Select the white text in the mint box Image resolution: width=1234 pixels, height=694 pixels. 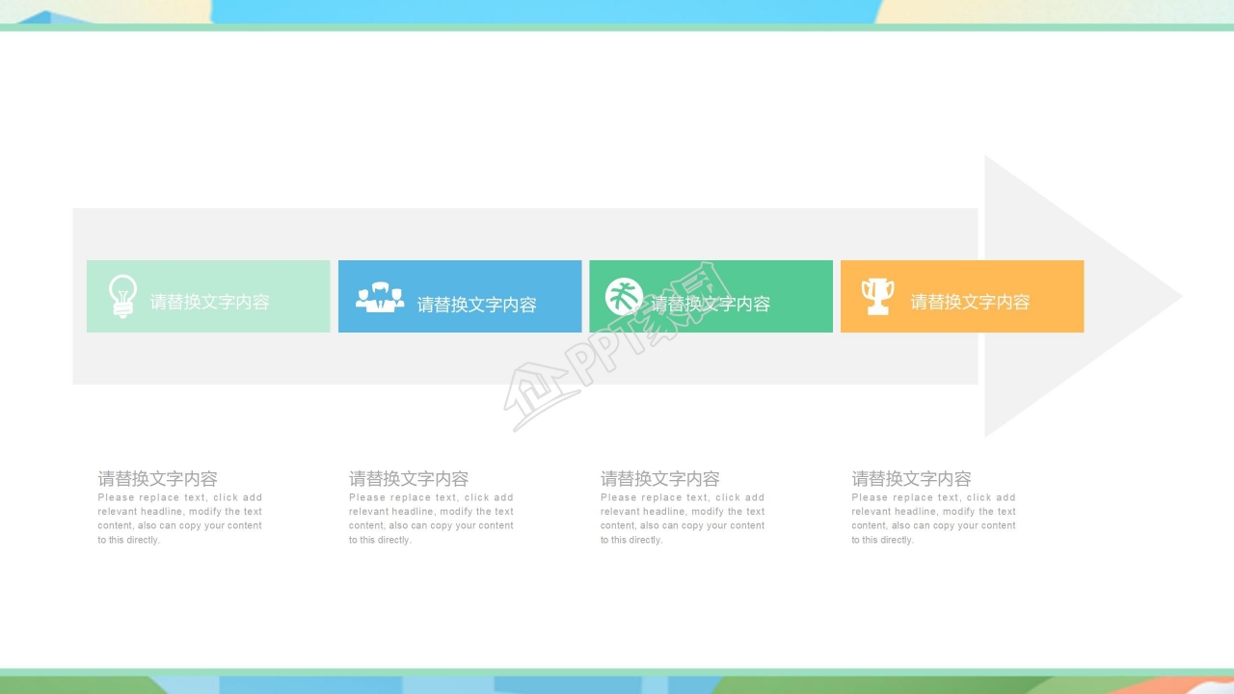(x=210, y=302)
